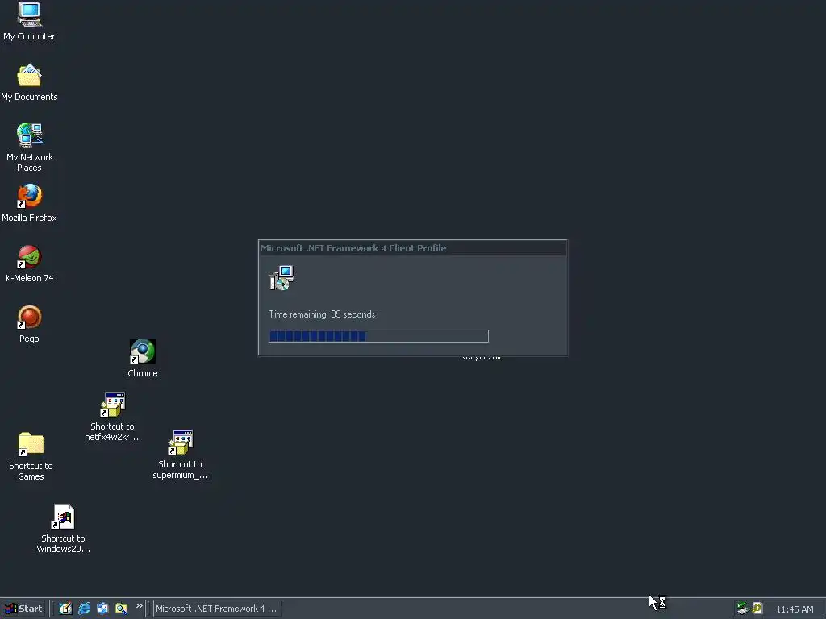
Task: Select the My Computer desktop icon
Action: click(29, 21)
